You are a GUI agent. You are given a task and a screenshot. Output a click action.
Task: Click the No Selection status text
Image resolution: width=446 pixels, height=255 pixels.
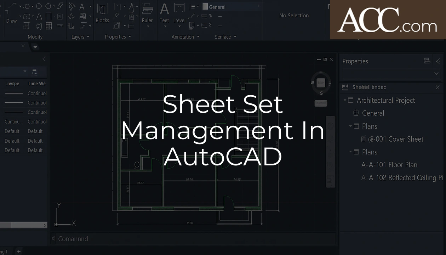click(294, 16)
